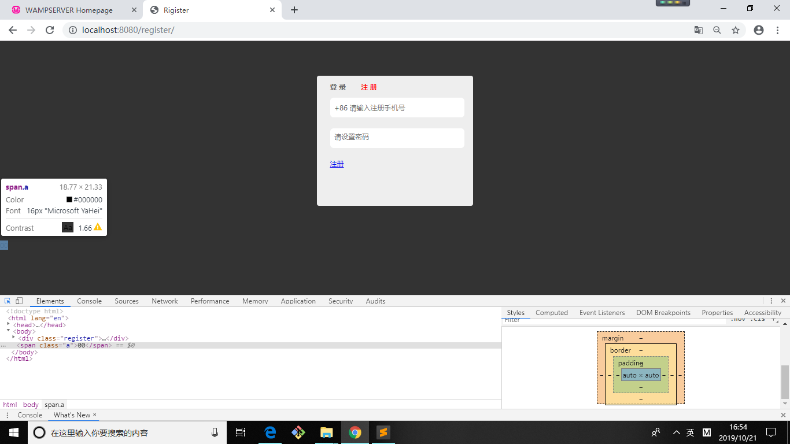Select the Properties sidebar tab

717,313
